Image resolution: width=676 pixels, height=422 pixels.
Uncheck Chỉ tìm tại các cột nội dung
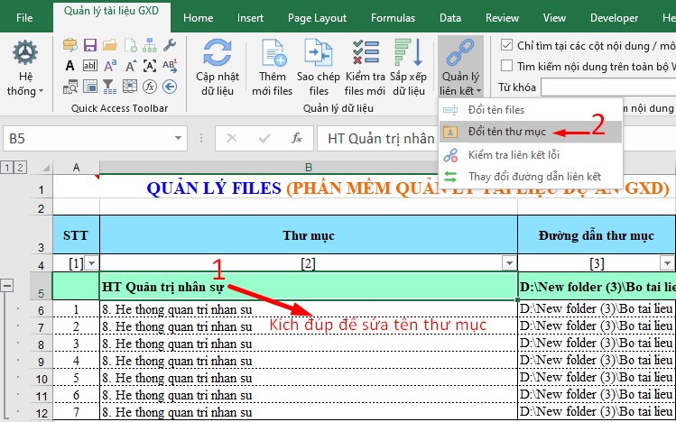[x=505, y=44]
